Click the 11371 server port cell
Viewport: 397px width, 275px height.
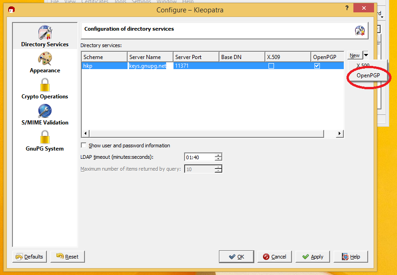[x=196, y=66]
